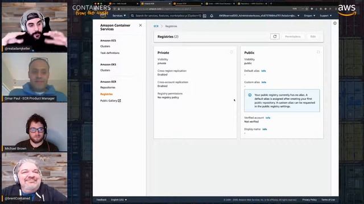
Task: Click the Permissions button
Action: (293, 36)
